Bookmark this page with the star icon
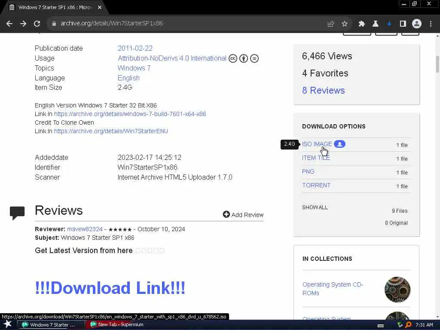440x330 pixels. [x=345, y=24]
